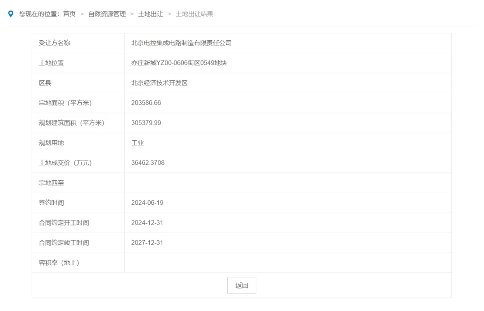The width and height of the screenshot is (484, 311).
Task: Click 合同约定竣工时间 label
Action: pyautogui.click(x=64, y=243)
